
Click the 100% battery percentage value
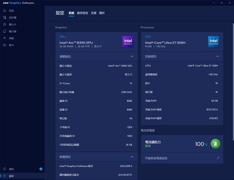(x=201, y=144)
